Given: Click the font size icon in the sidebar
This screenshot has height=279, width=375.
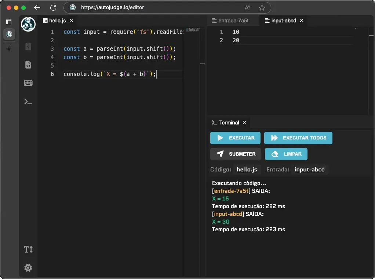Looking at the screenshot, I should (28, 249).
